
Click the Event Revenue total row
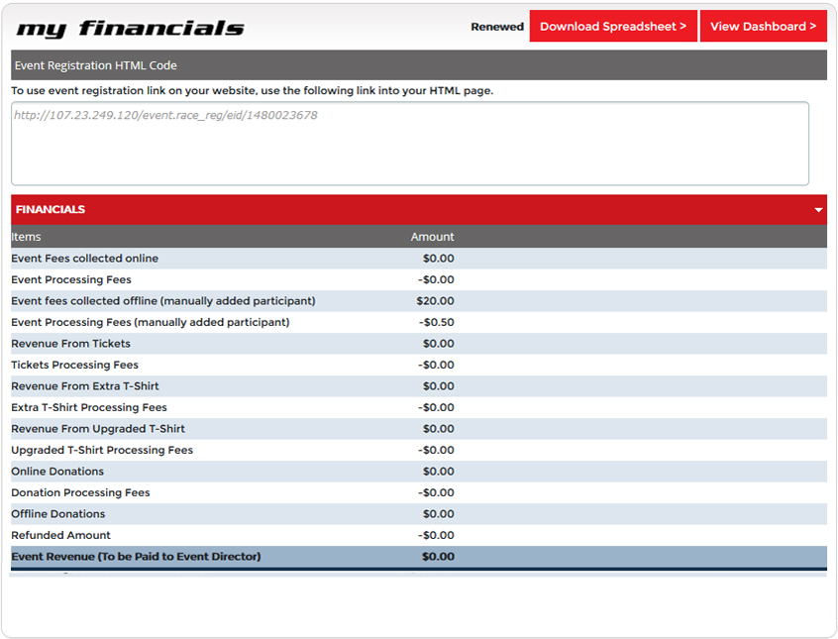[136, 557]
